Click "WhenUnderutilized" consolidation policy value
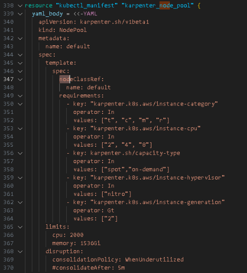The height and width of the screenshot is (273, 247). (154, 260)
